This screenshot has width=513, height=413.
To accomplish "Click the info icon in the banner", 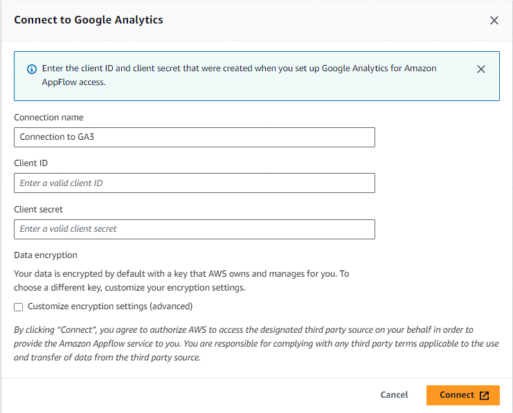I will click(x=32, y=69).
